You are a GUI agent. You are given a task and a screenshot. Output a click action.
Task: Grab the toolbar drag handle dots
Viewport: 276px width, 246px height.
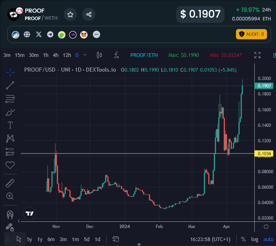(8, 239)
